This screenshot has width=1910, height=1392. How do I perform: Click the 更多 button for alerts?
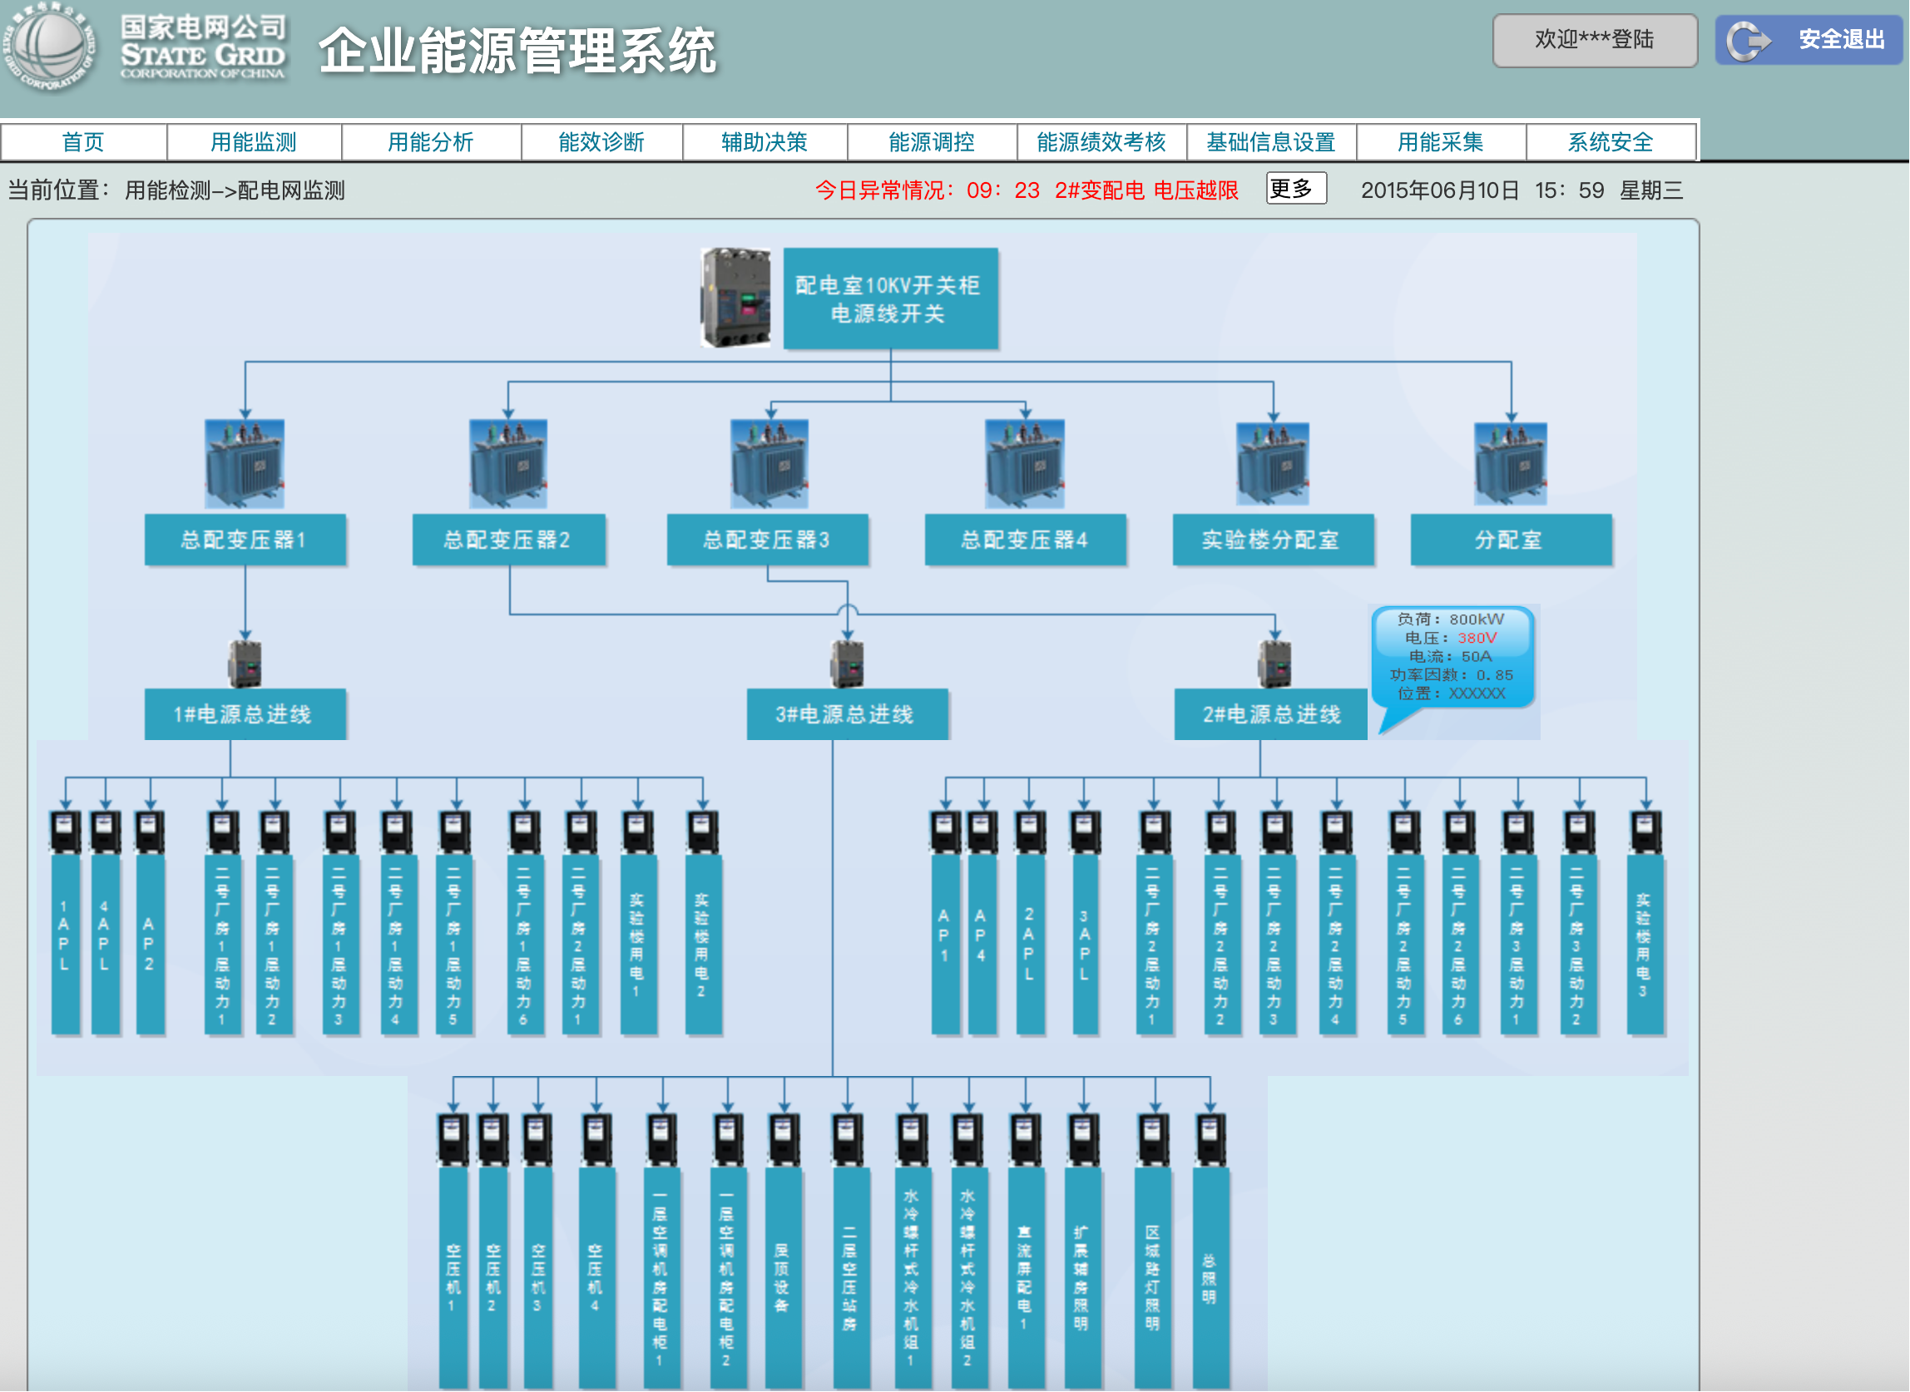(1296, 189)
